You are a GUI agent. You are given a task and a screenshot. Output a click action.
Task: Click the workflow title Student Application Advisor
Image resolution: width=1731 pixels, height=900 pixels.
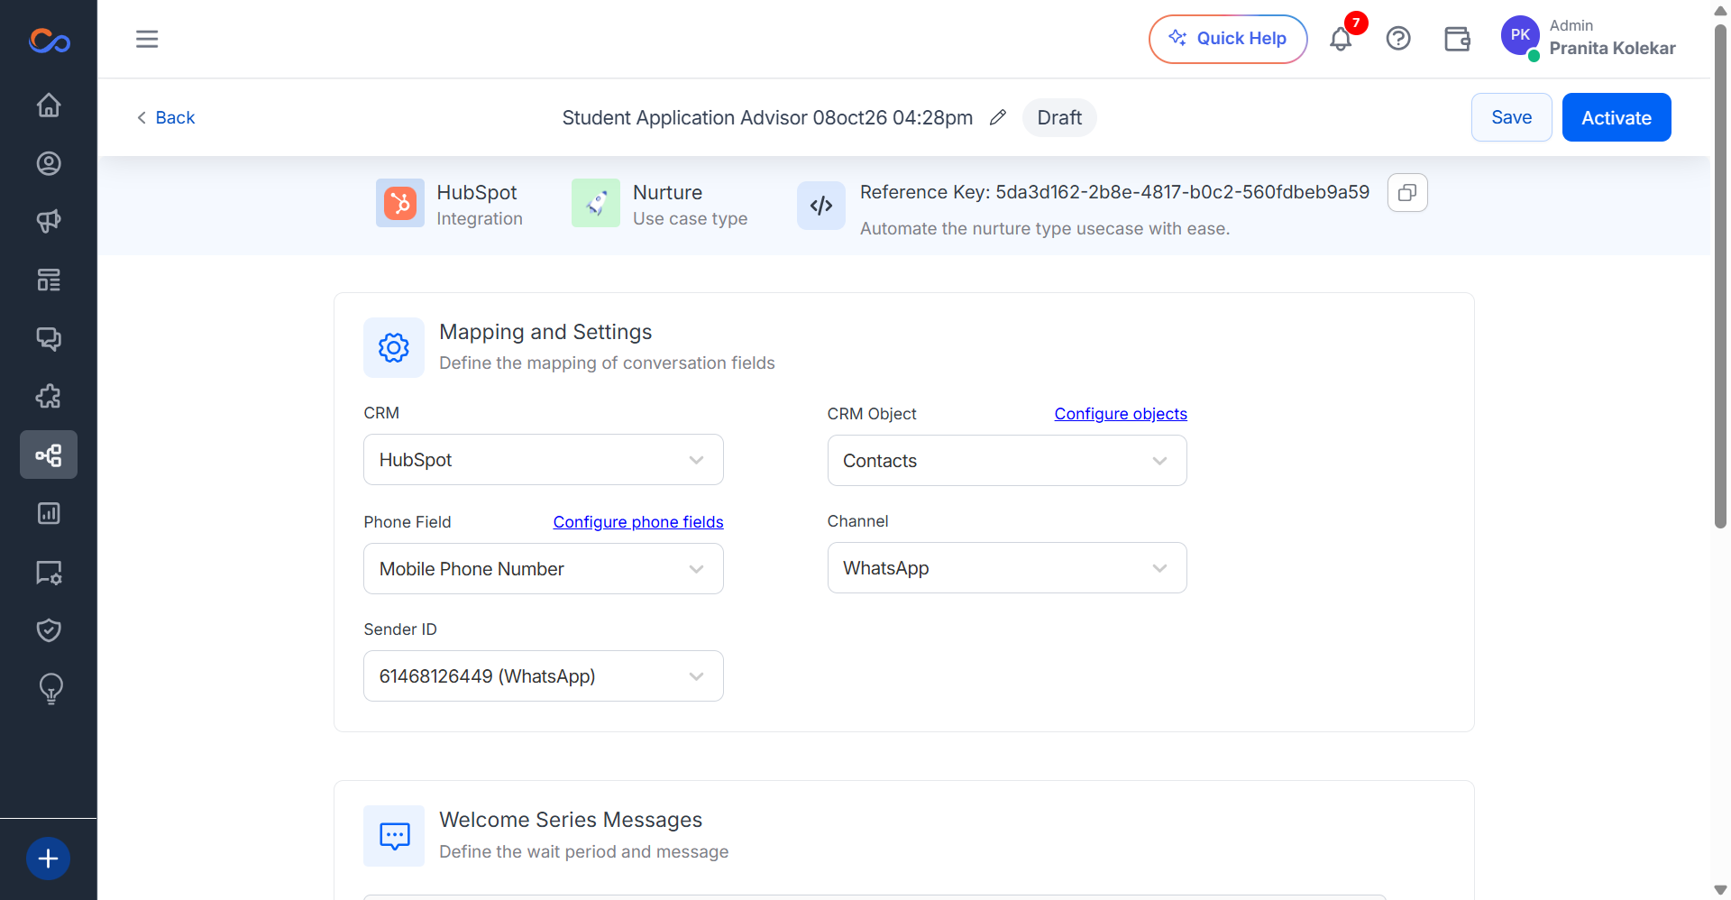[x=767, y=118]
